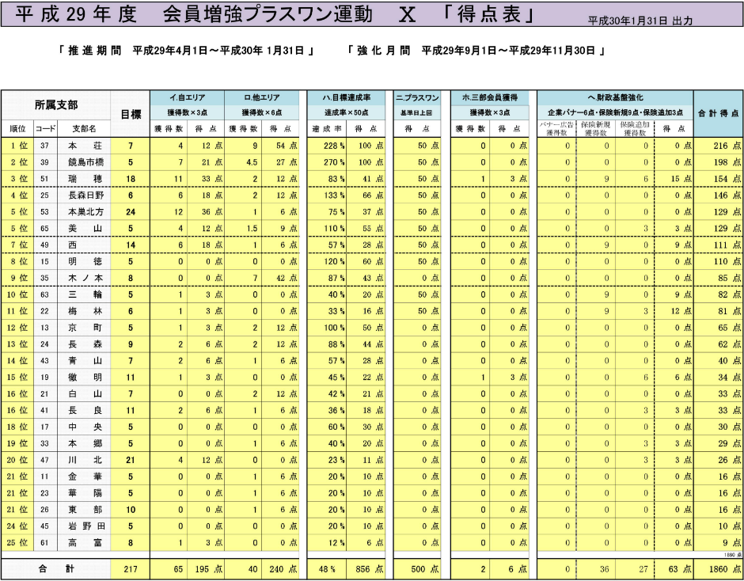Select branch name 華陽
744x581 pixels.
pos(85,493)
